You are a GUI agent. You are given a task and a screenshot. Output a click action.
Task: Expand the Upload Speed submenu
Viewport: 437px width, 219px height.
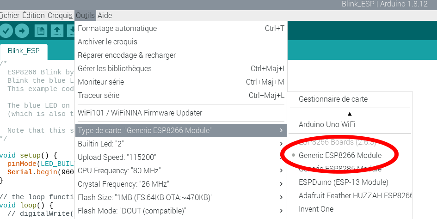click(x=181, y=157)
